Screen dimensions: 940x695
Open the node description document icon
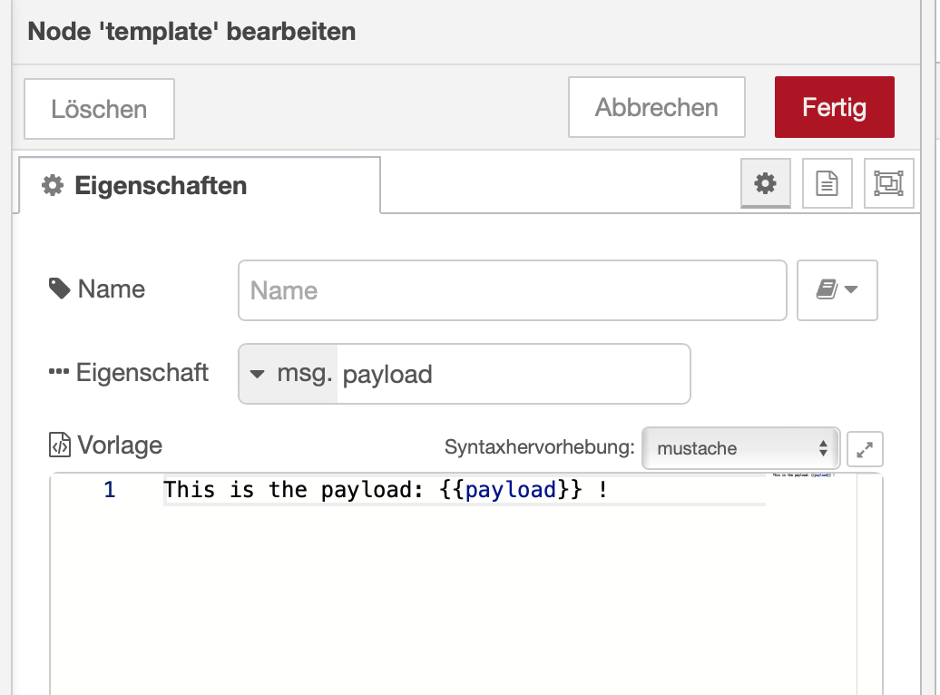pyautogui.click(x=827, y=184)
